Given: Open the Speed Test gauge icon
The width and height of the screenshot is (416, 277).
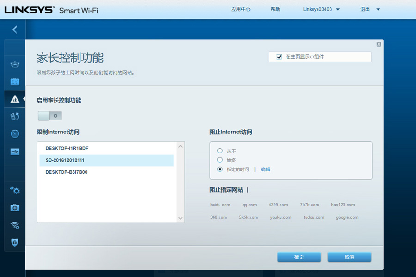Looking at the screenshot, I should point(15,134).
